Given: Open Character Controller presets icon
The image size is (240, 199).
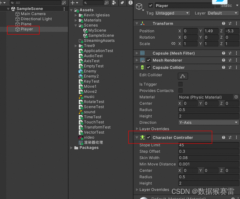Looking at the screenshot, I should (x=230, y=137).
